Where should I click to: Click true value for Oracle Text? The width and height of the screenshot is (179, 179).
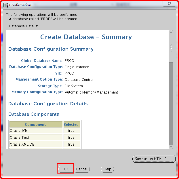[71, 138]
